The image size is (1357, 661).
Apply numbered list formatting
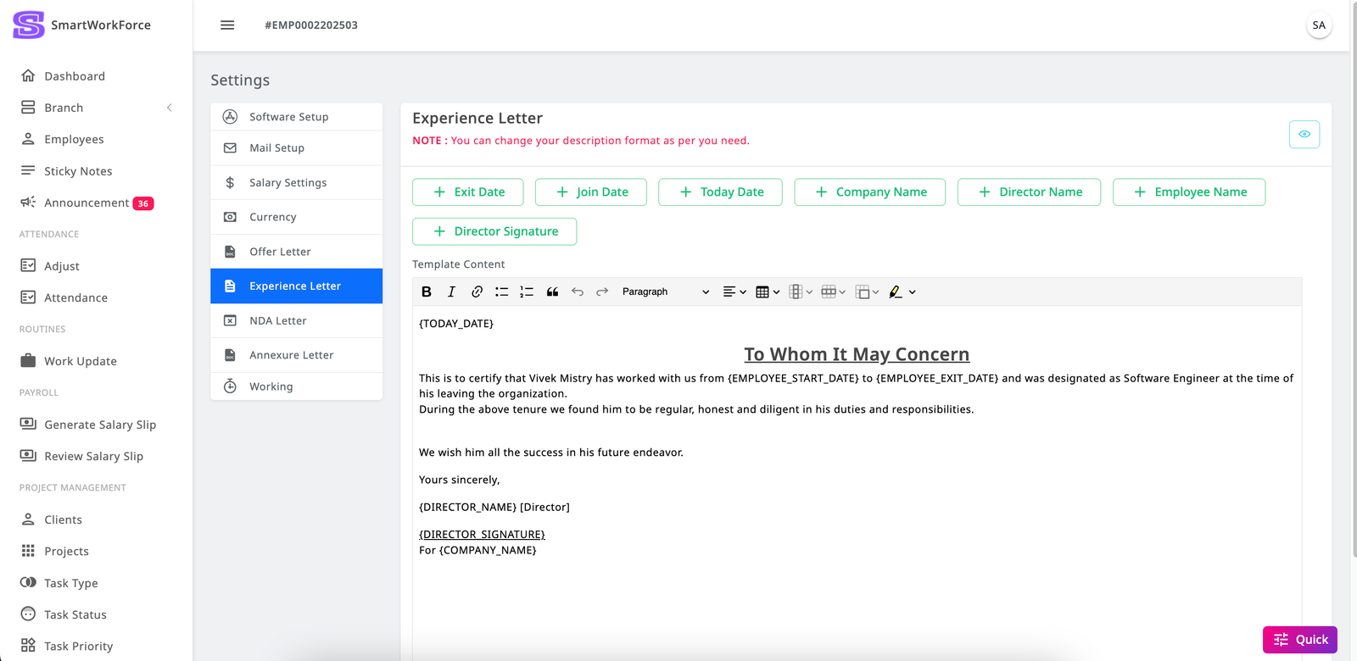pyautogui.click(x=527, y=292)
